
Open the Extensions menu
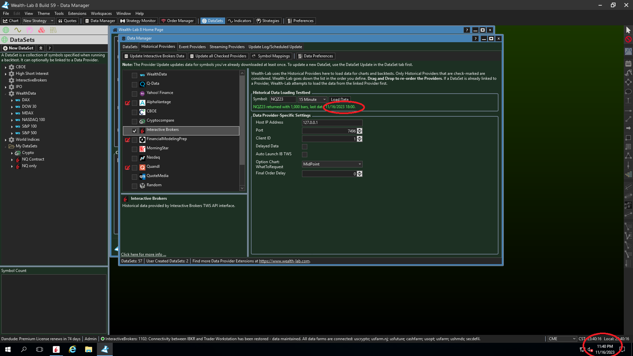(77, 14)
